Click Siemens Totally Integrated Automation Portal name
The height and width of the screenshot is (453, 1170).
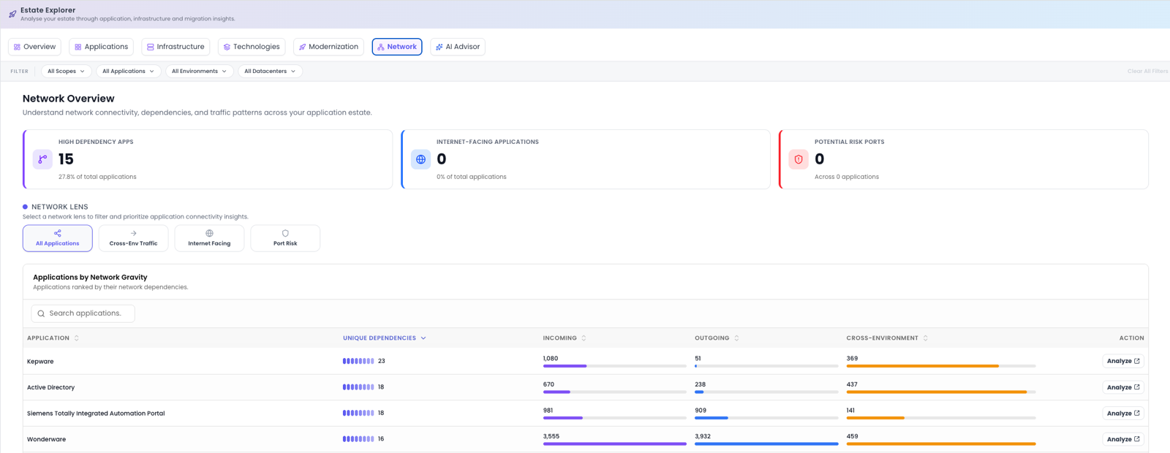(96, 414)
